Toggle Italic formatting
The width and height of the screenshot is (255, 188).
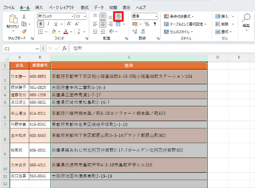click(x=48, y=24)
